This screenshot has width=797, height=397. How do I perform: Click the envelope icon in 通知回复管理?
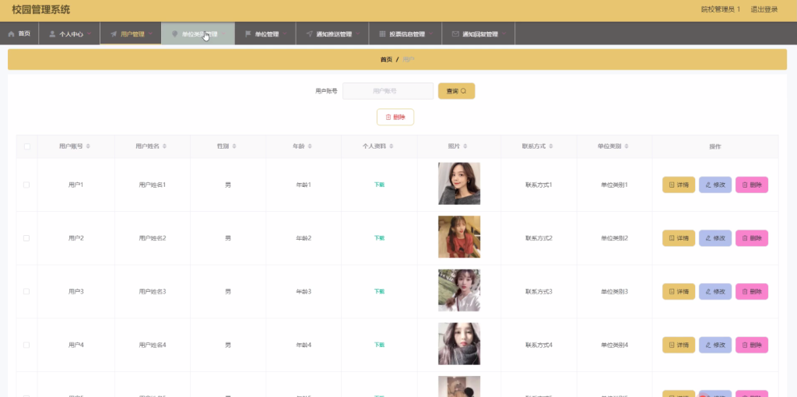pyautogui.click(x=455, y=34)
